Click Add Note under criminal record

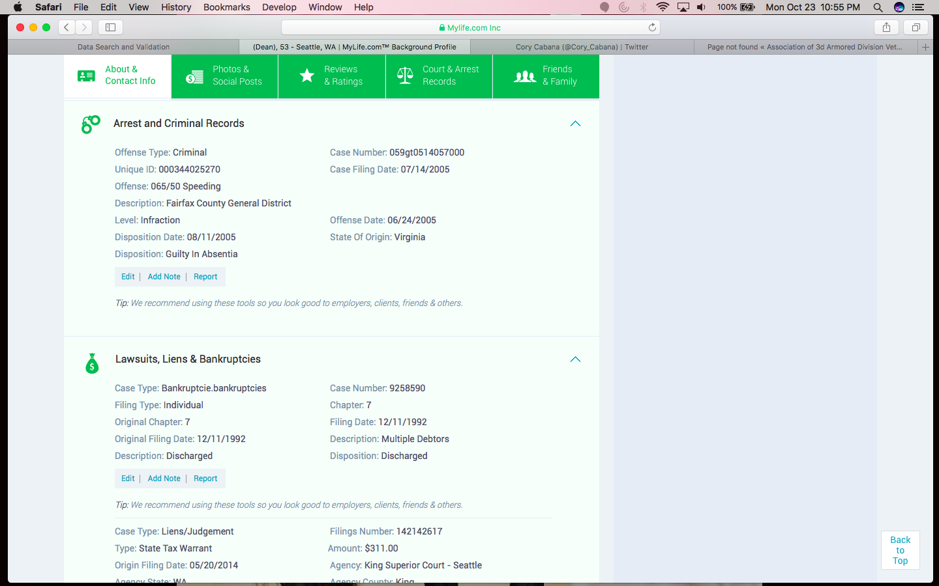point(164,277)
